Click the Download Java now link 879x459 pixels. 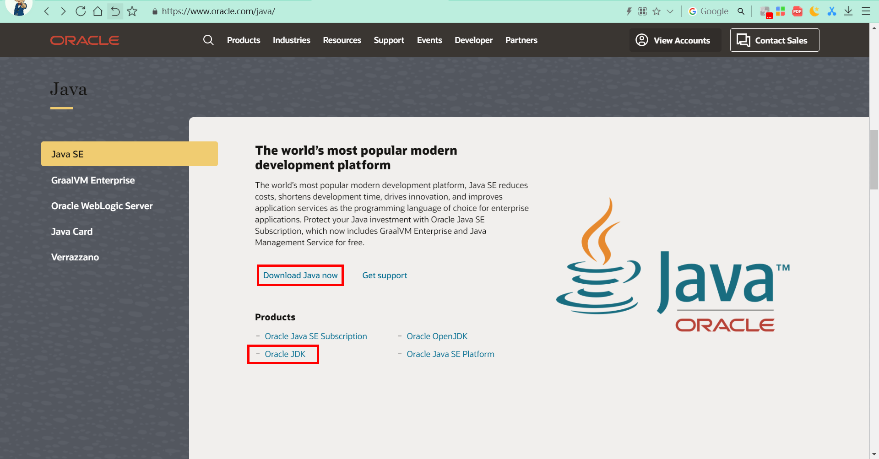(x=300, y=275)
